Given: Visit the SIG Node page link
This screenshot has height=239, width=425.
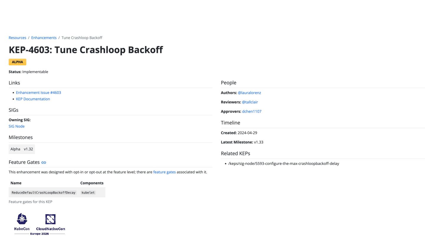Looking at the screenshot, I should click(17, 126).
